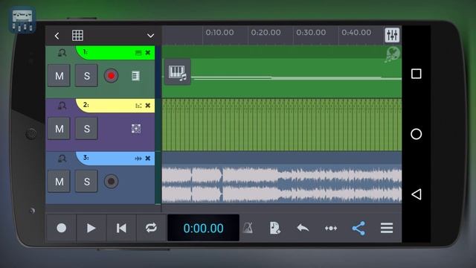
Task: Toggle the metronome
Action: tap(248, 228)
